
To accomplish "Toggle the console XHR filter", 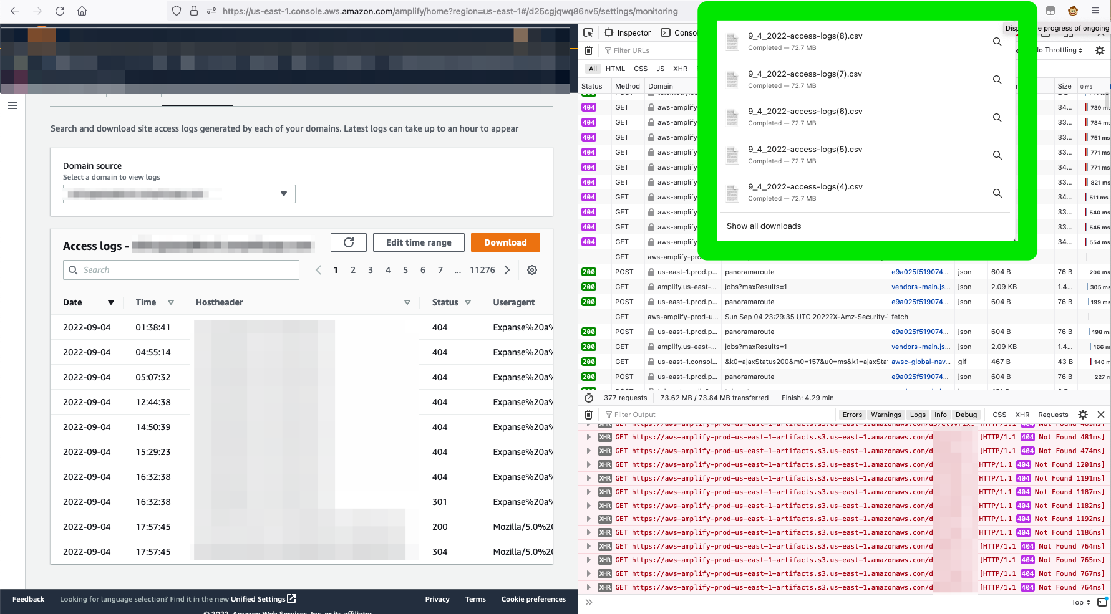I will tap(1022, 415).
